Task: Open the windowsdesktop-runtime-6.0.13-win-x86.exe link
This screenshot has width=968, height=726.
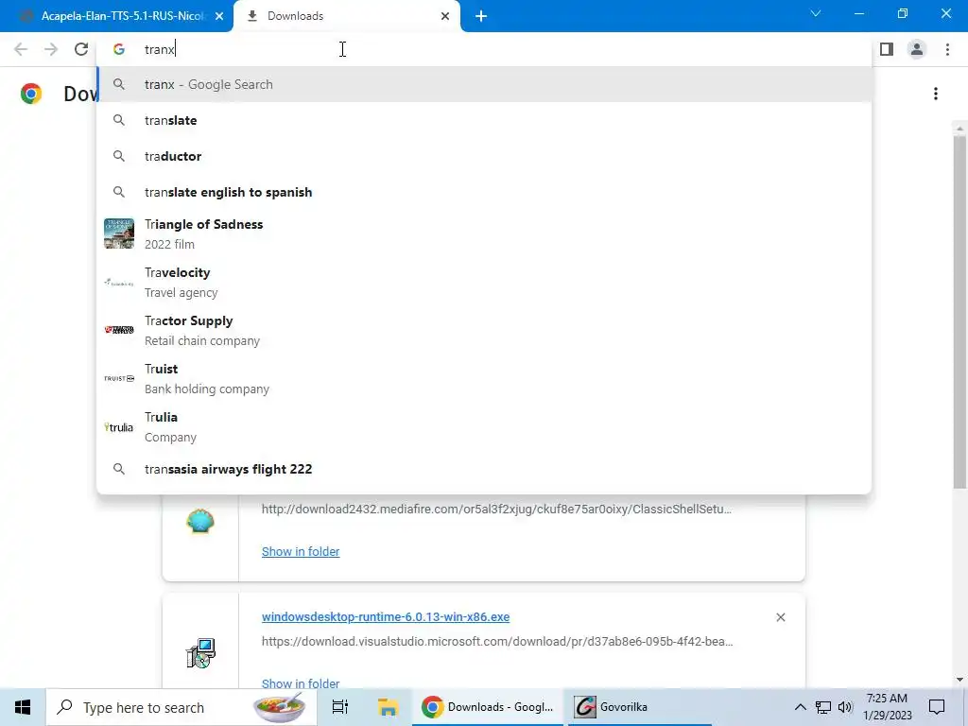Action: (386, 616)
